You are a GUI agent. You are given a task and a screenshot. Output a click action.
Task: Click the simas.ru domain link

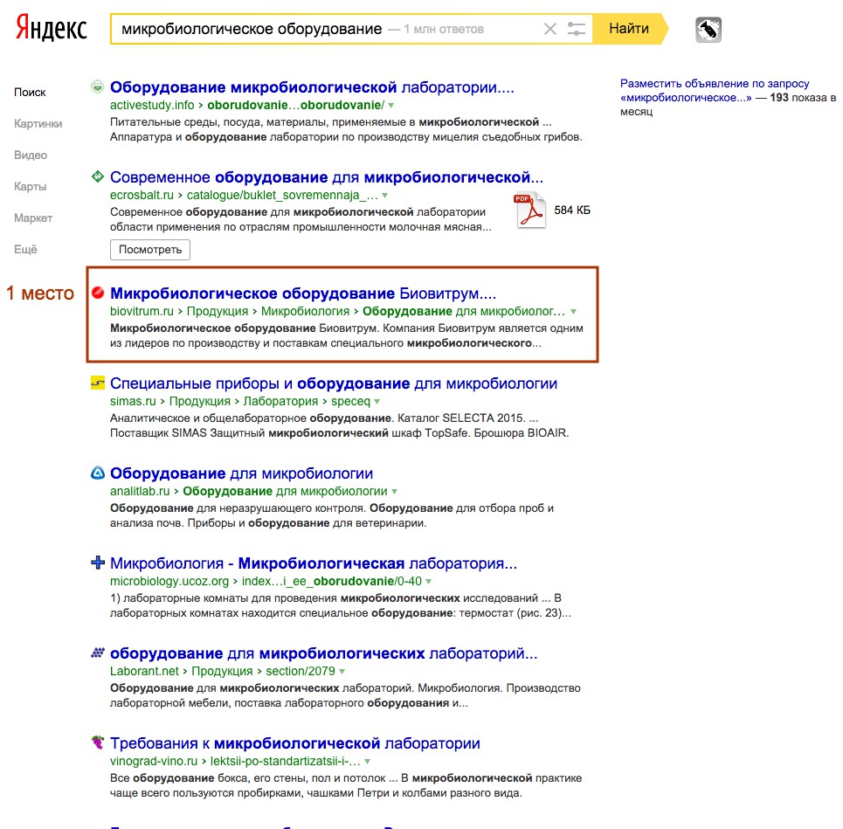133,401
